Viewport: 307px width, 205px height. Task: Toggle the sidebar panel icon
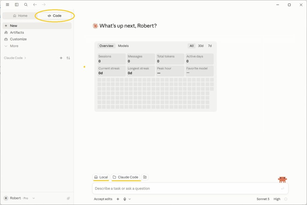[17, 4]
